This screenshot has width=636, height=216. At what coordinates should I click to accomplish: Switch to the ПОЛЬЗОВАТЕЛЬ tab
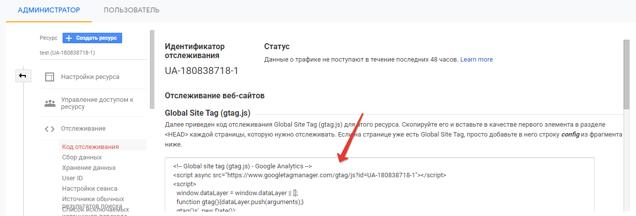click(x=132, y=10)
